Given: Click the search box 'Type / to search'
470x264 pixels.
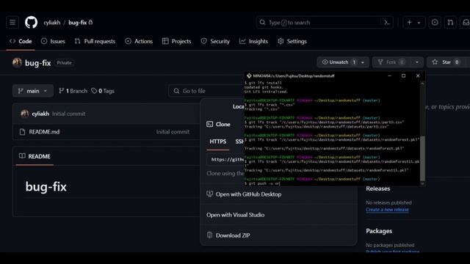Looking at the screenshot, I should click(325, 23).
